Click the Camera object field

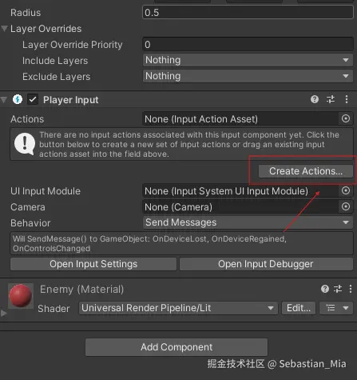[x=241, y=206]
